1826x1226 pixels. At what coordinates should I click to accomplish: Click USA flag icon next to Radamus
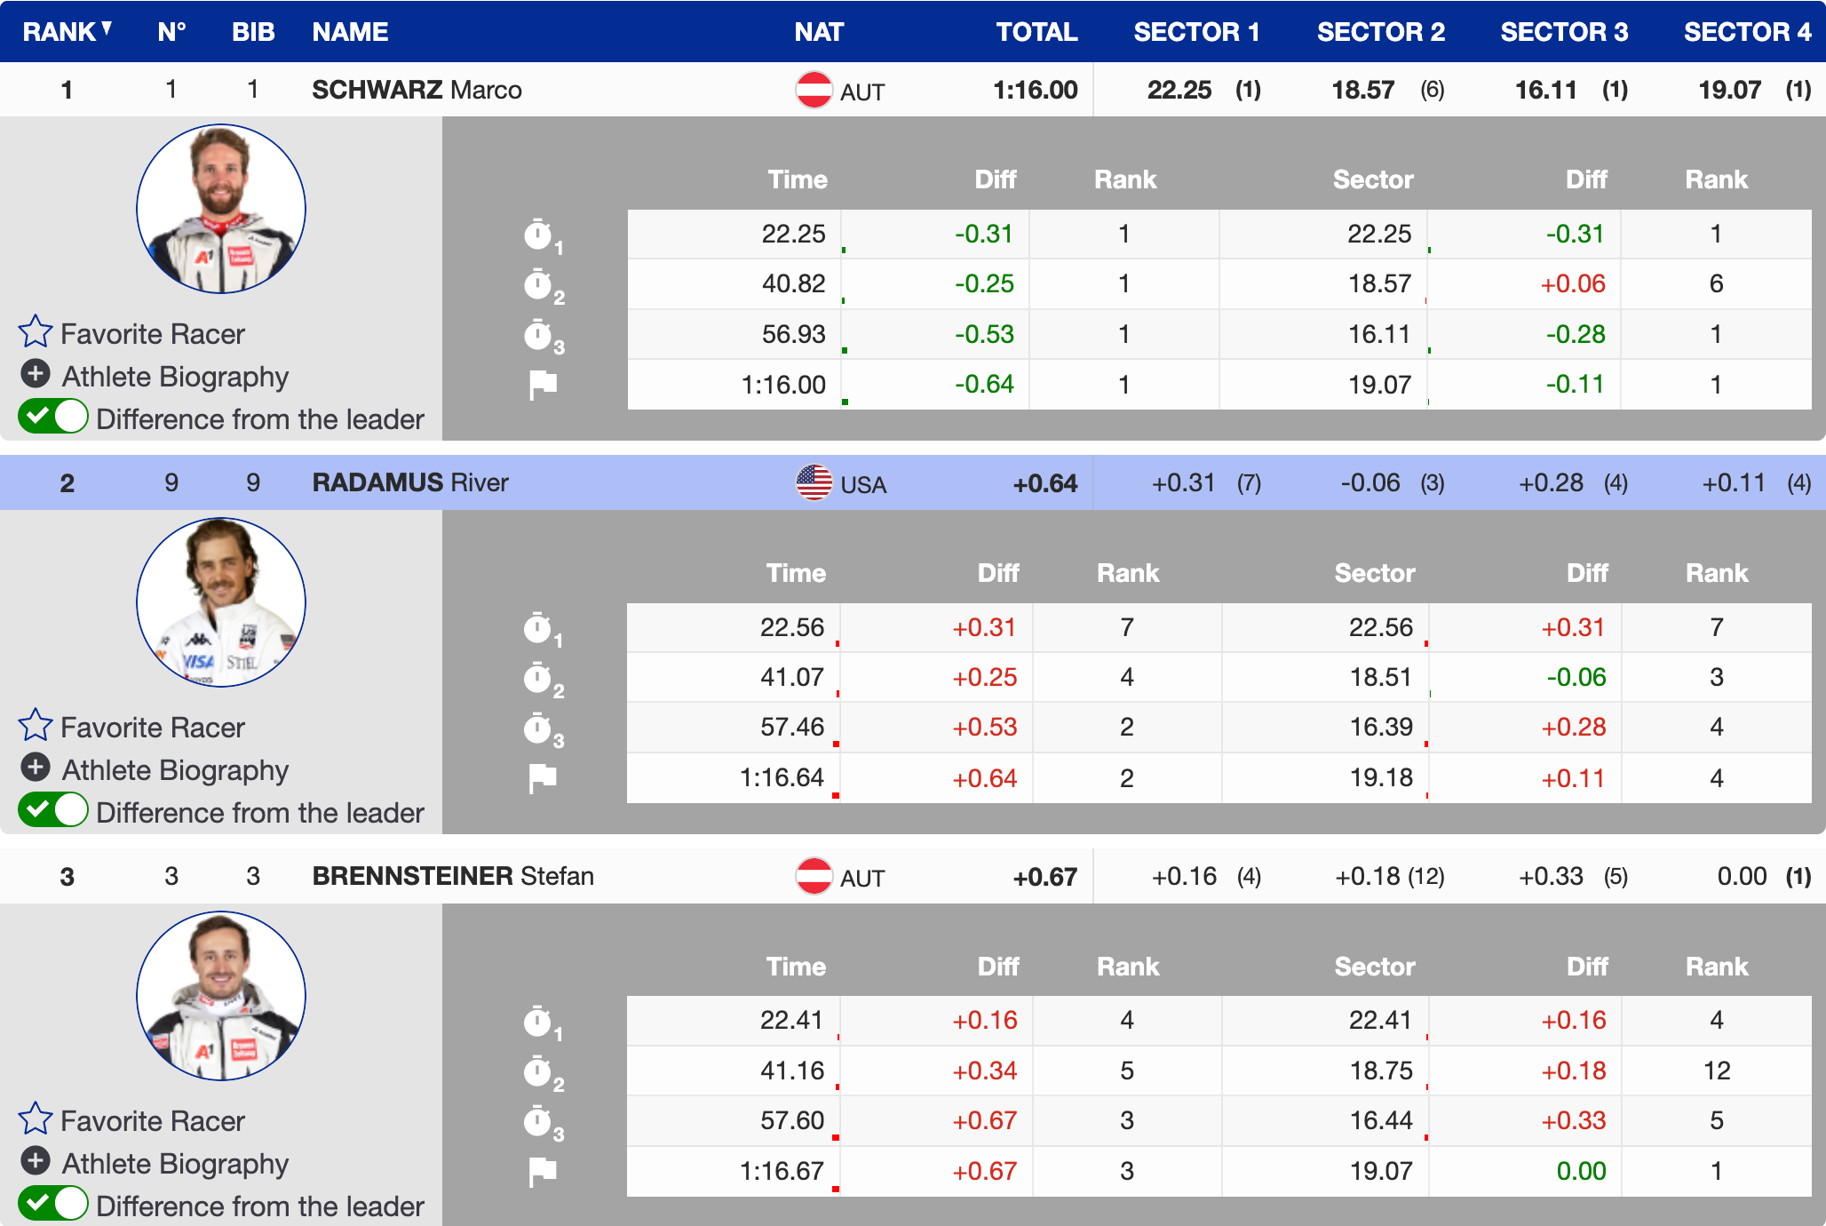[x=814, y=482]
